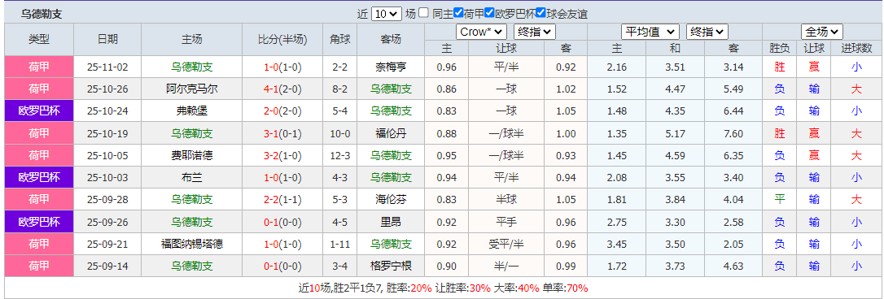Open the 全场 period dropdown
Viewport: 884px width, 299px height.
pos(823,32)
